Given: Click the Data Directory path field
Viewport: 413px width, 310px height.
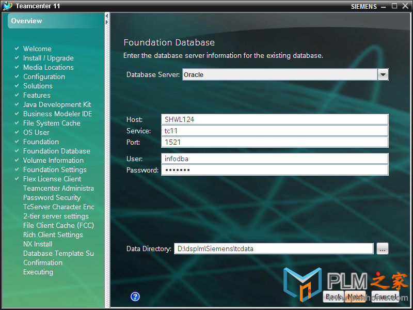Looking at the screenshot, I should pyautogui.click(x=274, y=249).
